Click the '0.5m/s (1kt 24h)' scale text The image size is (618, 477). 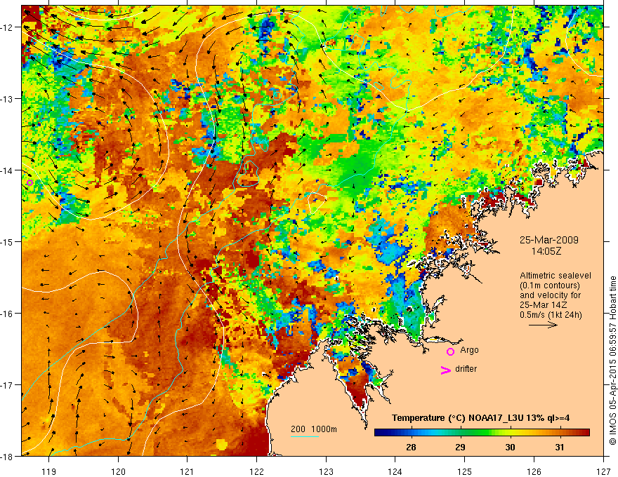click(x=551, y=315)
